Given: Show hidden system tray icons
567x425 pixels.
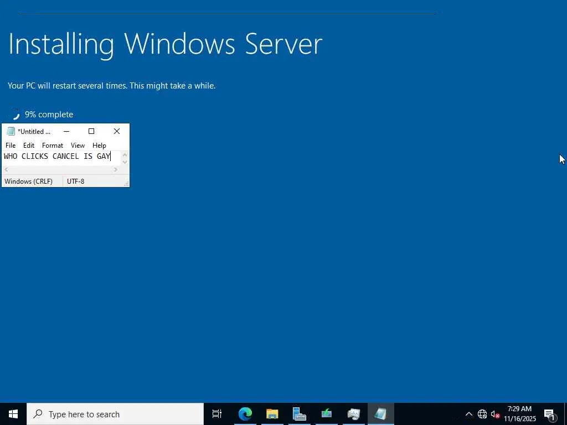Looking at the screenshot, I should click(x=468, y=414).
